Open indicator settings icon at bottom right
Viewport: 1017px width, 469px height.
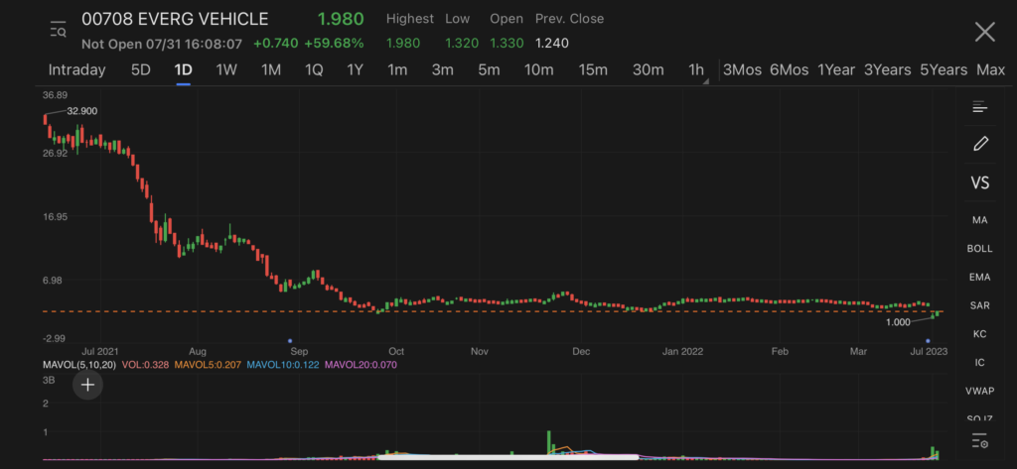pos(980,441)
